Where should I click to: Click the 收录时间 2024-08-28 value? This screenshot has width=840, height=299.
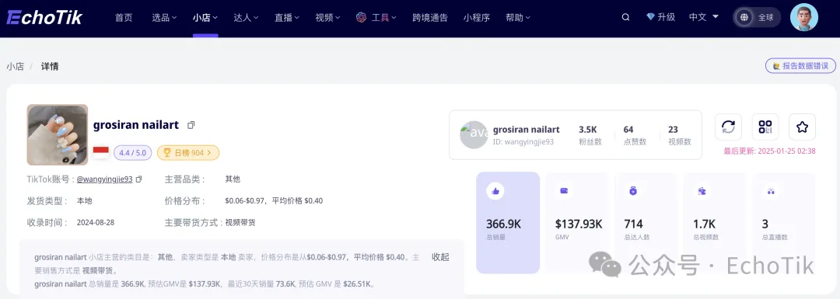(x=96, y=223)
